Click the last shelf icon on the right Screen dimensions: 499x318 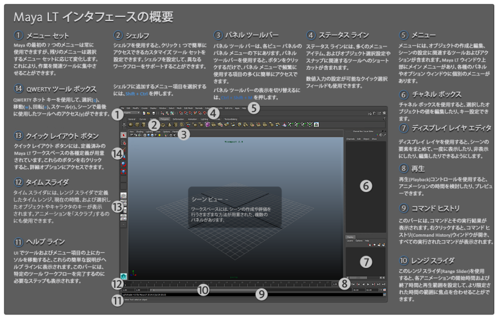(316, 125)
